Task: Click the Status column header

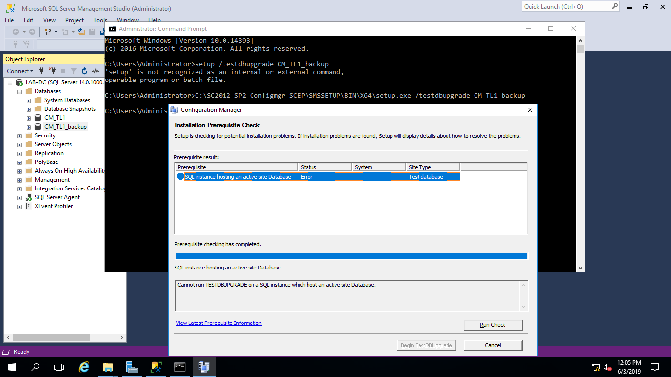Action: pyautogui.click(x=325, y=167)
